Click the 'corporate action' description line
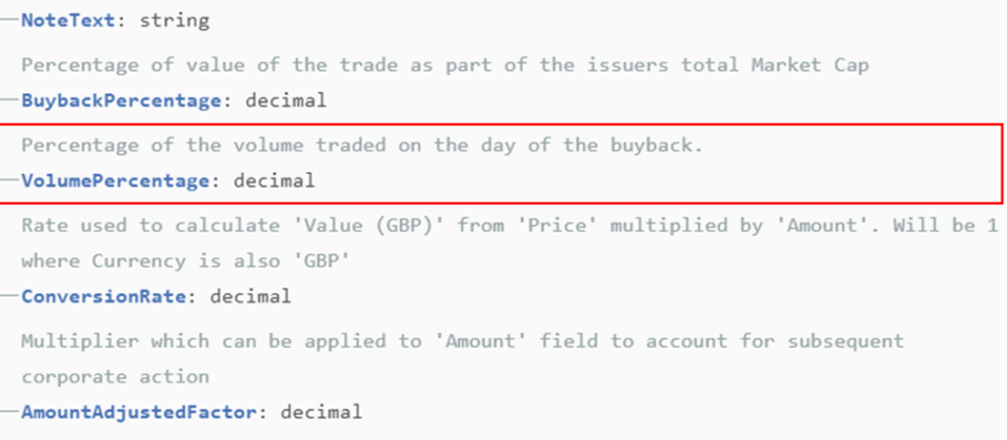 [x=116, y=376]
